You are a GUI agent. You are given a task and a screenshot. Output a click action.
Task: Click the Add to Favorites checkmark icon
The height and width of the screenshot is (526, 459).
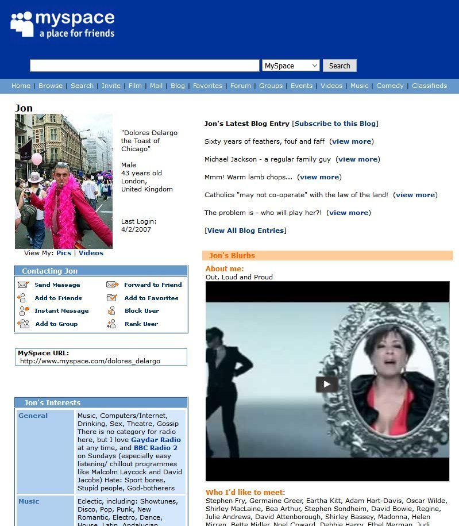[x=111, y=298]
